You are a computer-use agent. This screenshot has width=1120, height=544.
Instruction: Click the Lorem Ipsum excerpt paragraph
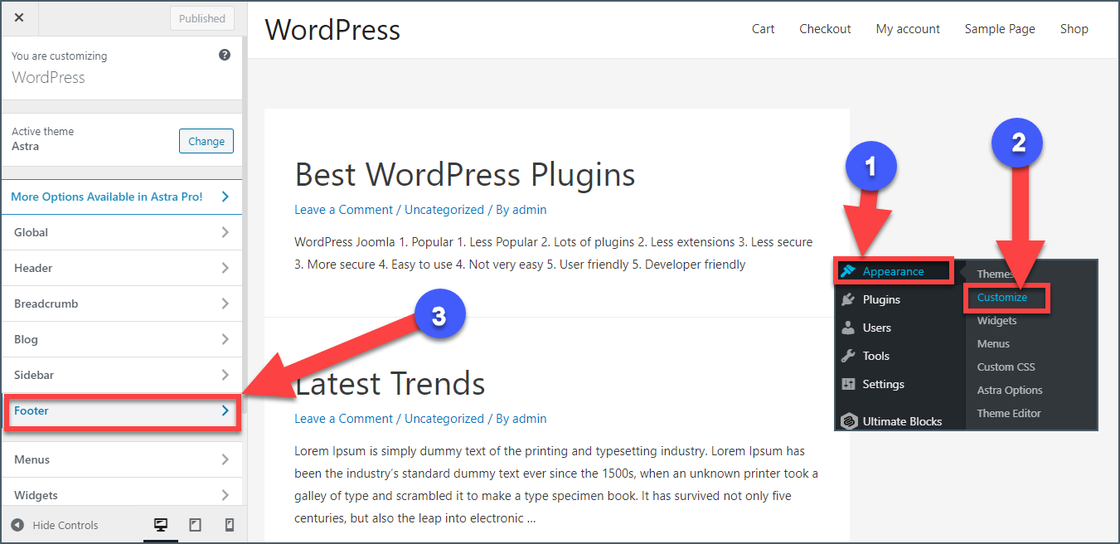pos(556,485)
